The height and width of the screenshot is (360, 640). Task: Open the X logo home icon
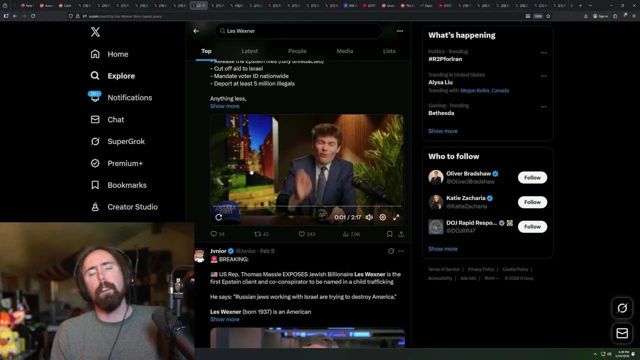95,32
